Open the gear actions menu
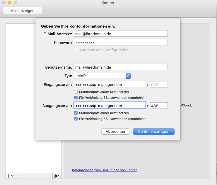The width and height of the screenshot is (217, 185). tap(57, 176)
